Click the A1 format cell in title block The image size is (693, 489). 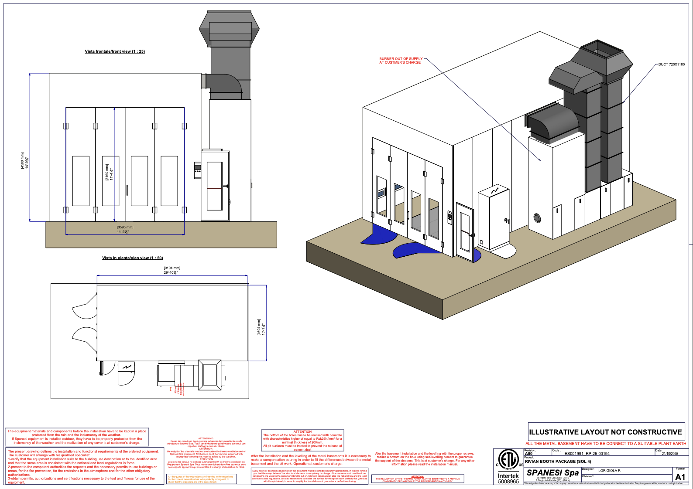click(680, 477)
